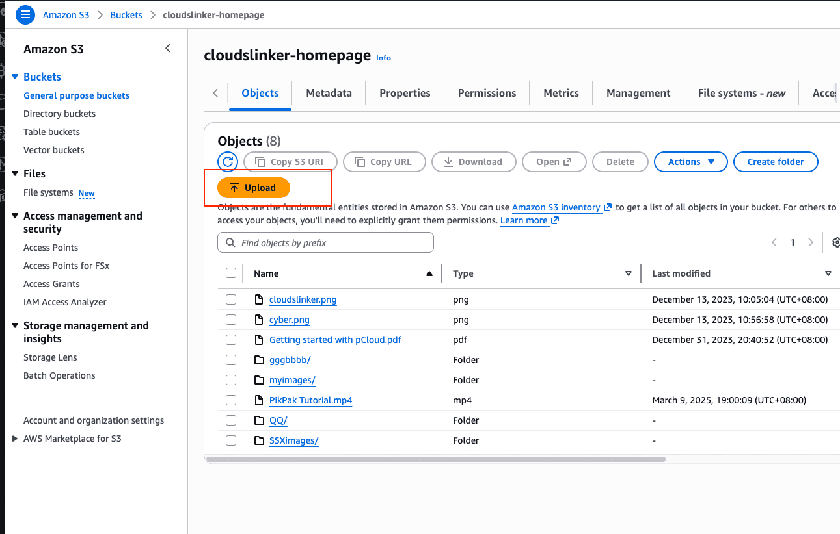Open the navigation hamburger menu
The height and width of the screenshot is (534, 840).
click(25, 14)
